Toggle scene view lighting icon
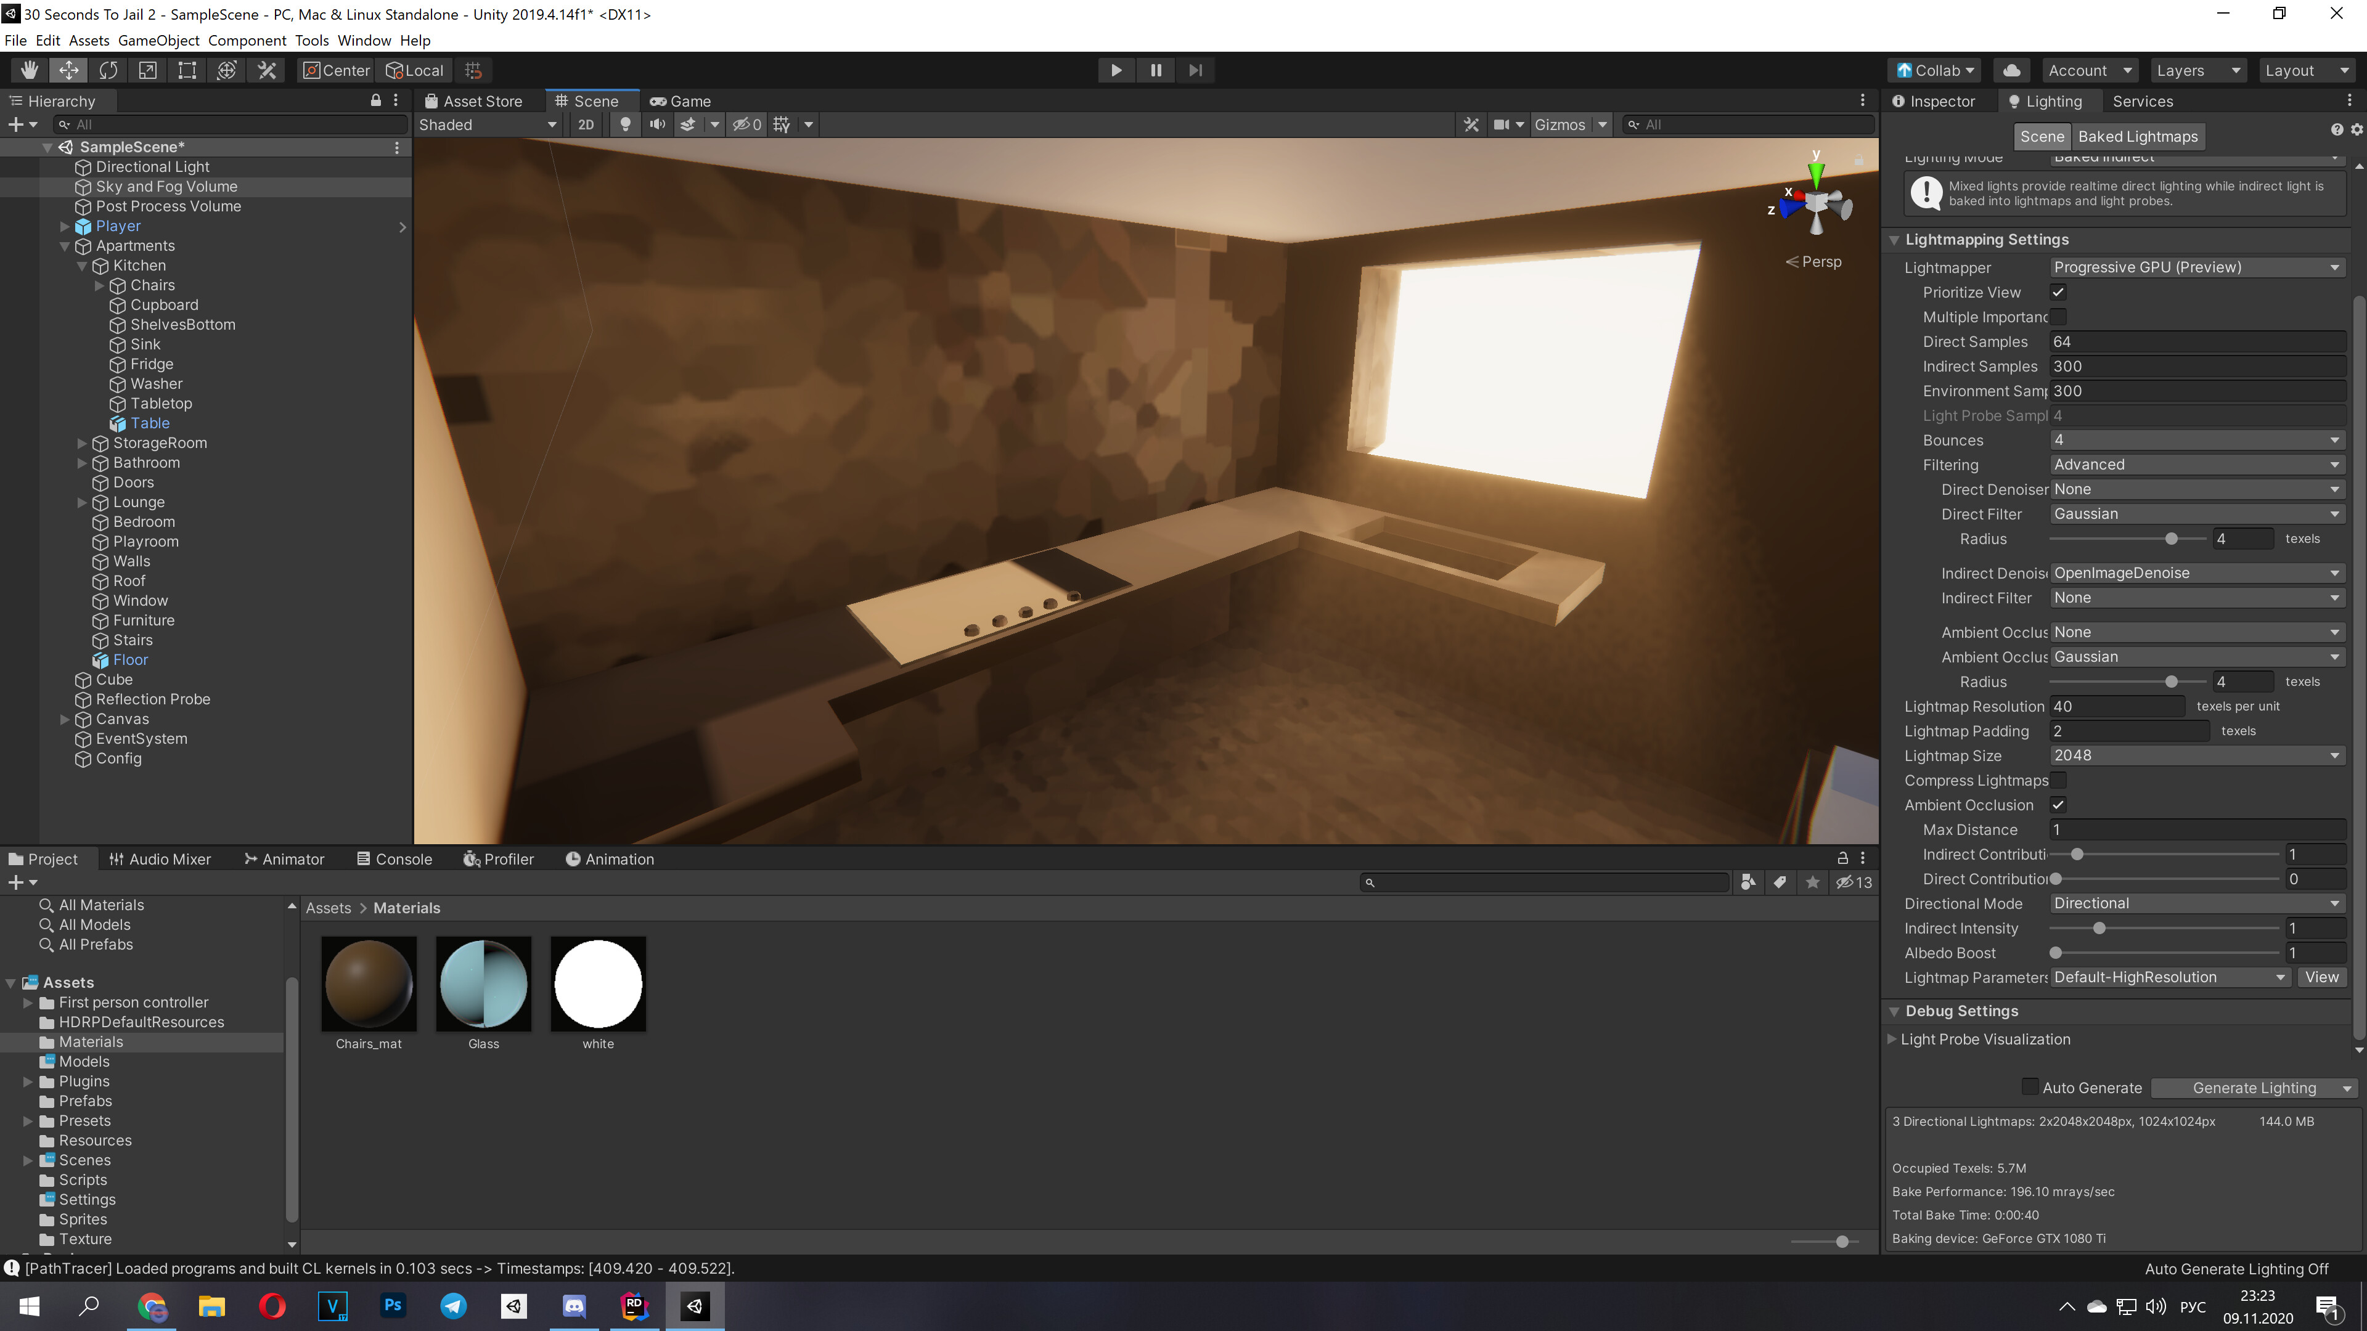Viewport: 2367px width, 1331px height. click(625, 124)
